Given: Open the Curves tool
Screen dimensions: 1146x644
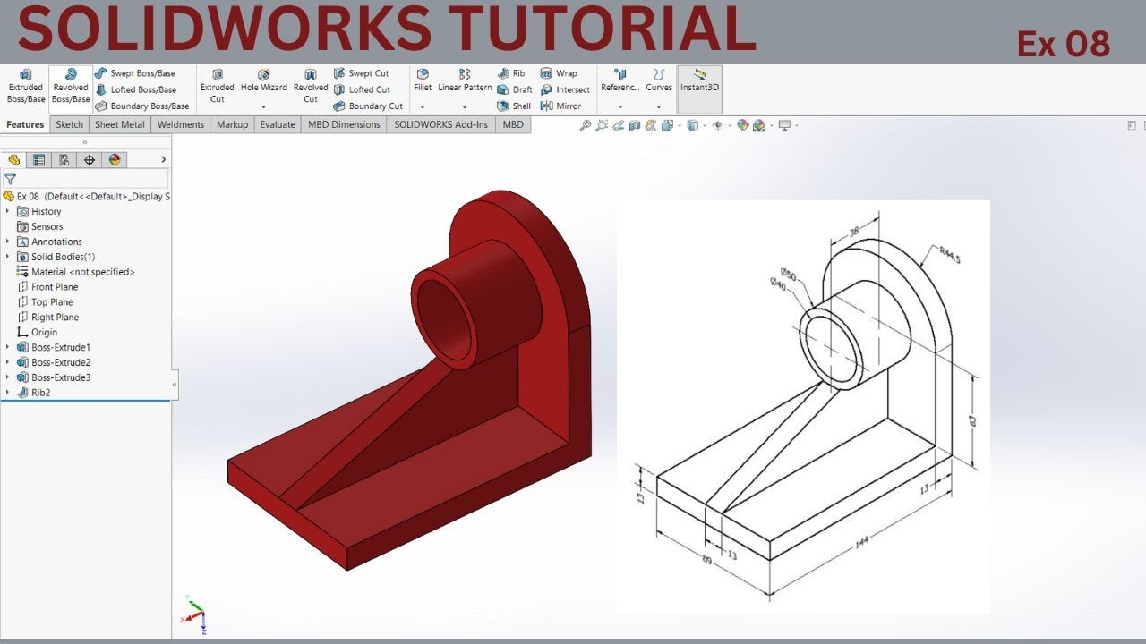Looking at the screenshot, I should [x=659, y=80].
